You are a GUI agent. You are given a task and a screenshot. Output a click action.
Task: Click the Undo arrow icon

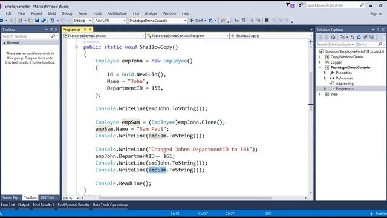pos(53,21)
